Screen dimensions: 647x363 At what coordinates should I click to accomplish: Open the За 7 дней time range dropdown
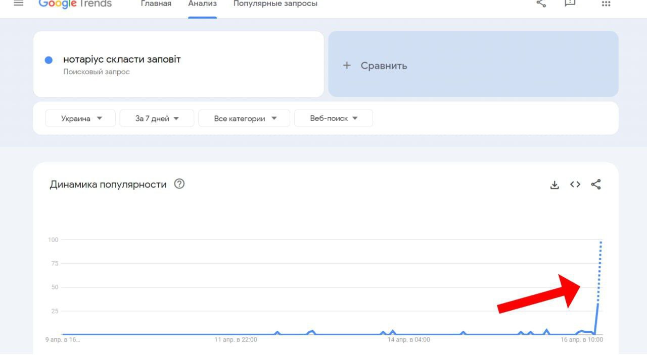[157, 118]
